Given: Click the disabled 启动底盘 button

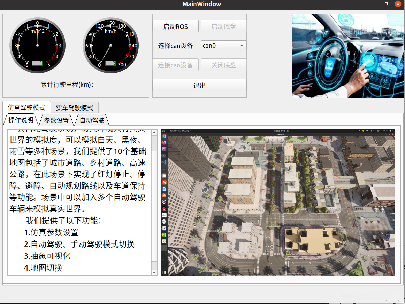Looking at the screenshot, I should (224, 26).
